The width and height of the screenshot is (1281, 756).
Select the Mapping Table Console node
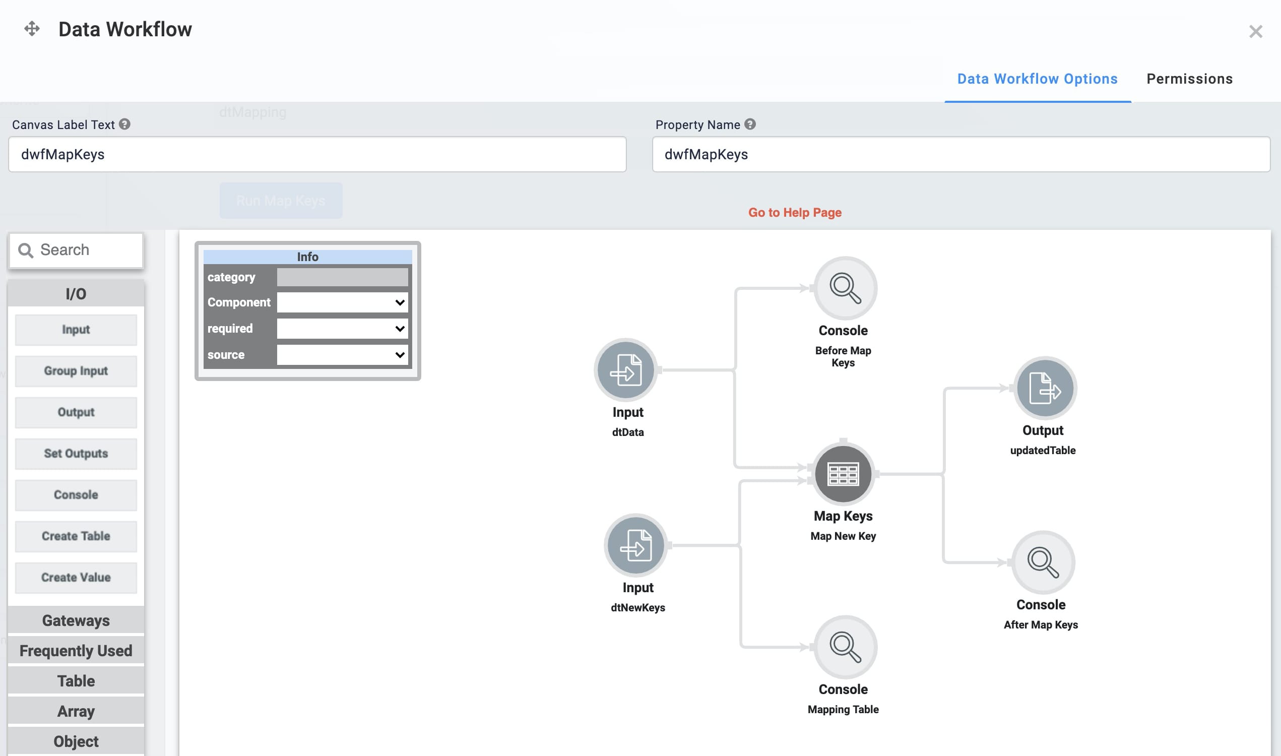click(x=845, y=647)
